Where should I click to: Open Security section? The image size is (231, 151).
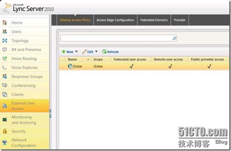click(x=24, y=131)
